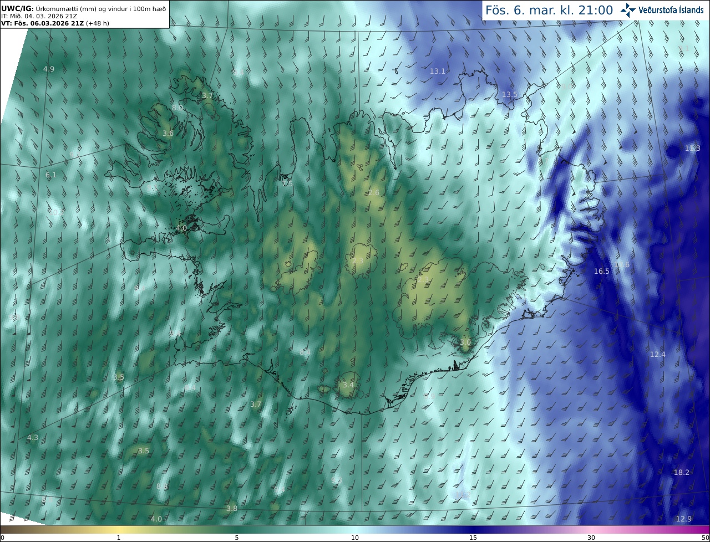This screenshot has width=710, height=542.
Task: Click the '30' tick on the color scale
Action: 591,538
